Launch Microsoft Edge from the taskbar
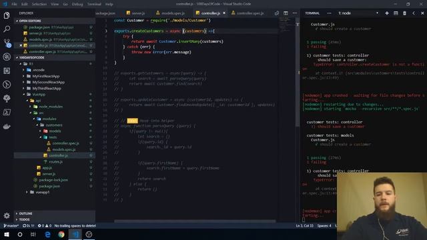 coord(47,234)
